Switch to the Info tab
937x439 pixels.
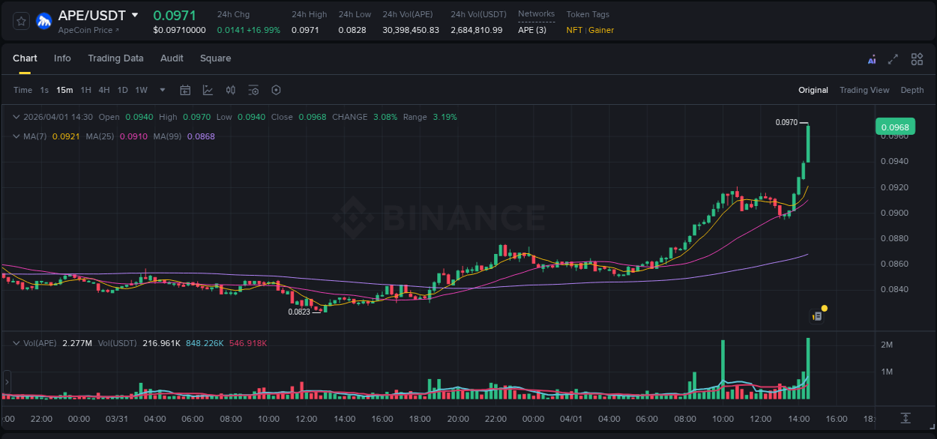pos(62,58)
